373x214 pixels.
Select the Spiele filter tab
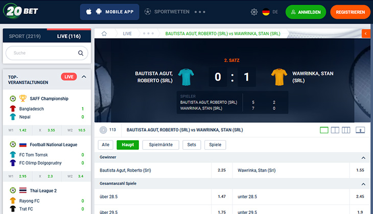click(215, 145)
